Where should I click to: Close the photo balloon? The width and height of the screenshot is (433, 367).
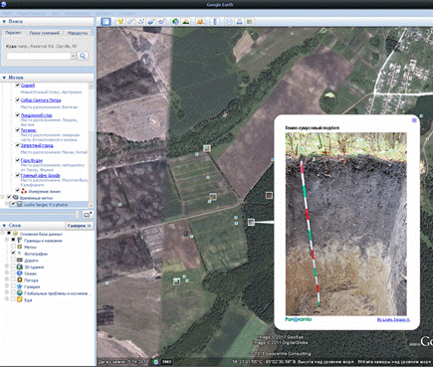[x=414, y=120]
